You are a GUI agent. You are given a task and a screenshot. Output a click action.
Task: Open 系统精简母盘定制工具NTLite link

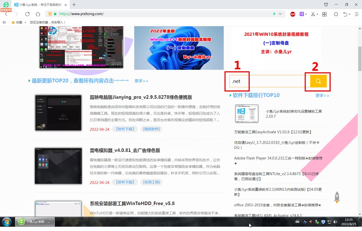click(277, 176)
